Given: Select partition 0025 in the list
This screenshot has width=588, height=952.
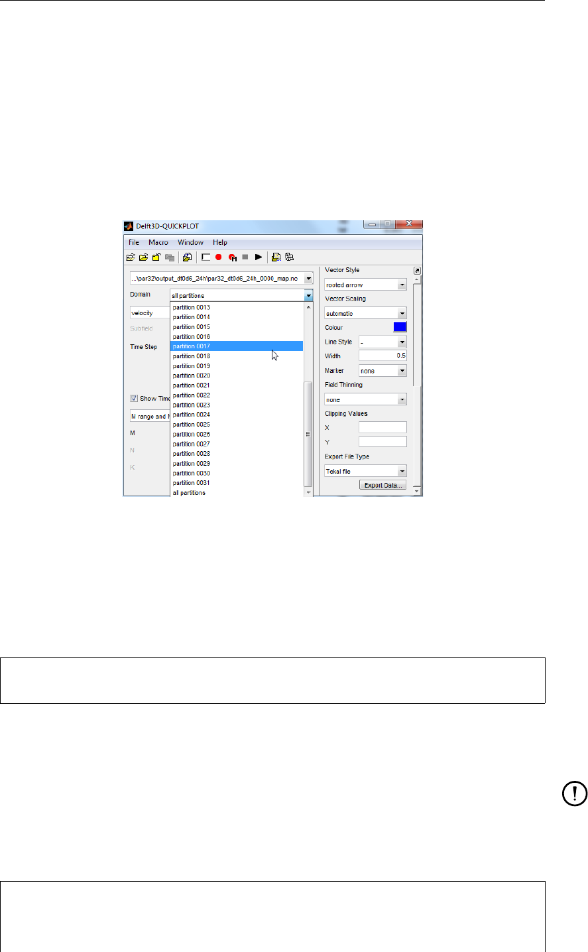Looking at the screenshot, I should [x=237, y=425].
